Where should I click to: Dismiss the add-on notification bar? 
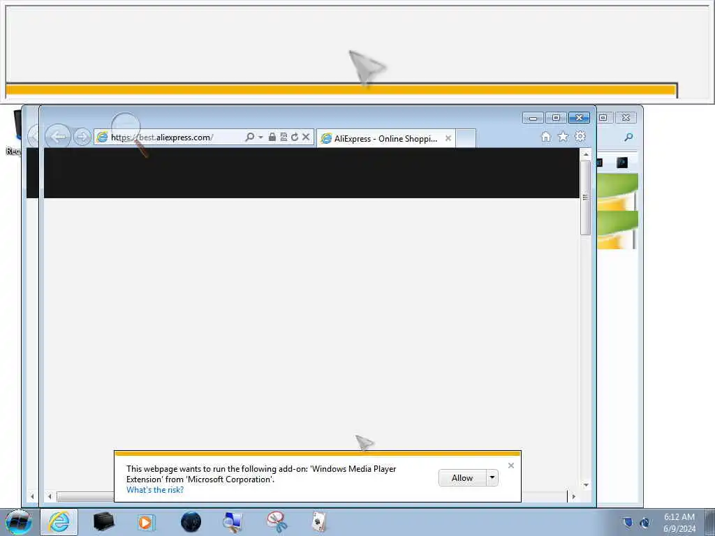pos(511,466)
